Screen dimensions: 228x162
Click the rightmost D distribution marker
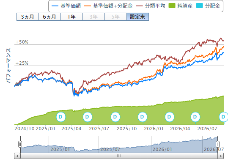(223, 117)
